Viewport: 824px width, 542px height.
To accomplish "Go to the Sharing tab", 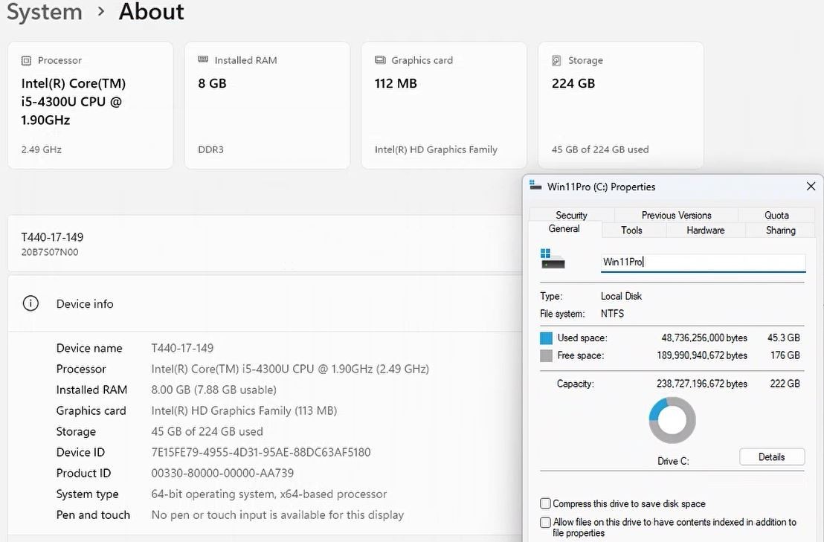I will click(x=780, y=230).
